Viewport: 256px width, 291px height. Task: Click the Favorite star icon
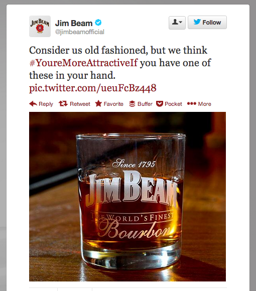coord(98,103)
